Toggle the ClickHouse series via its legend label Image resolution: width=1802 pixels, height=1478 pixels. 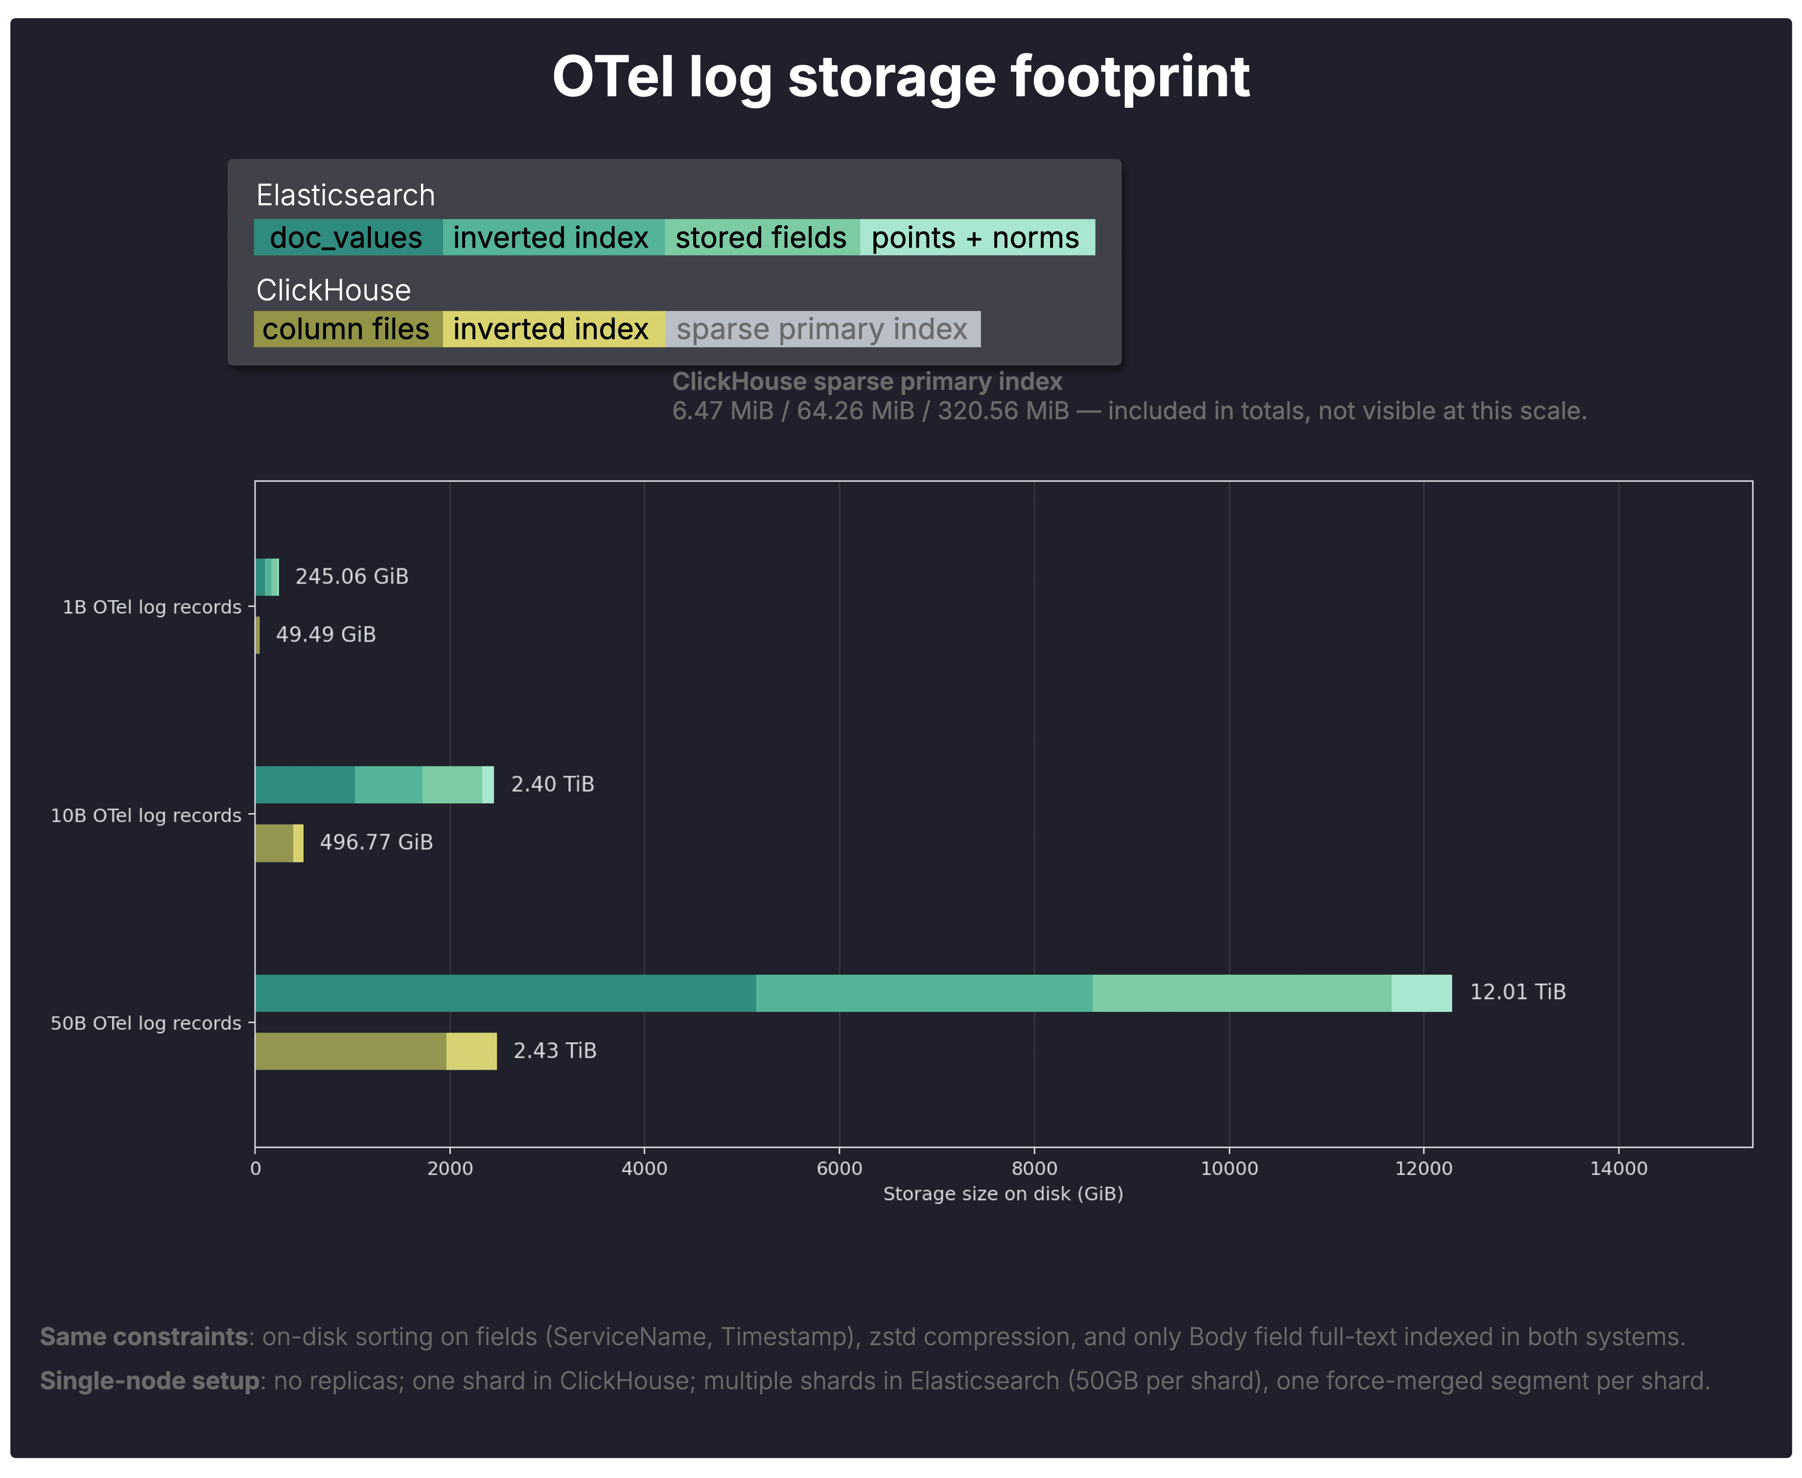(x=333, y=290)
